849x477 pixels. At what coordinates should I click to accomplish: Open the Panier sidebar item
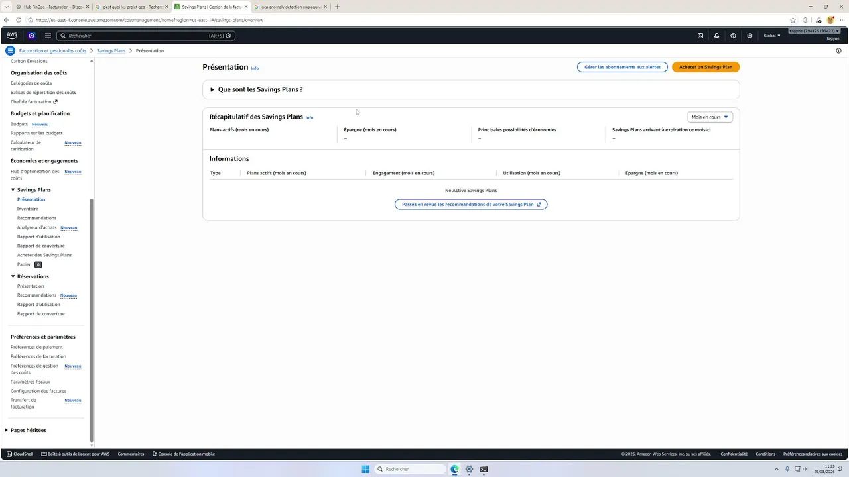[x=24, y=264]
